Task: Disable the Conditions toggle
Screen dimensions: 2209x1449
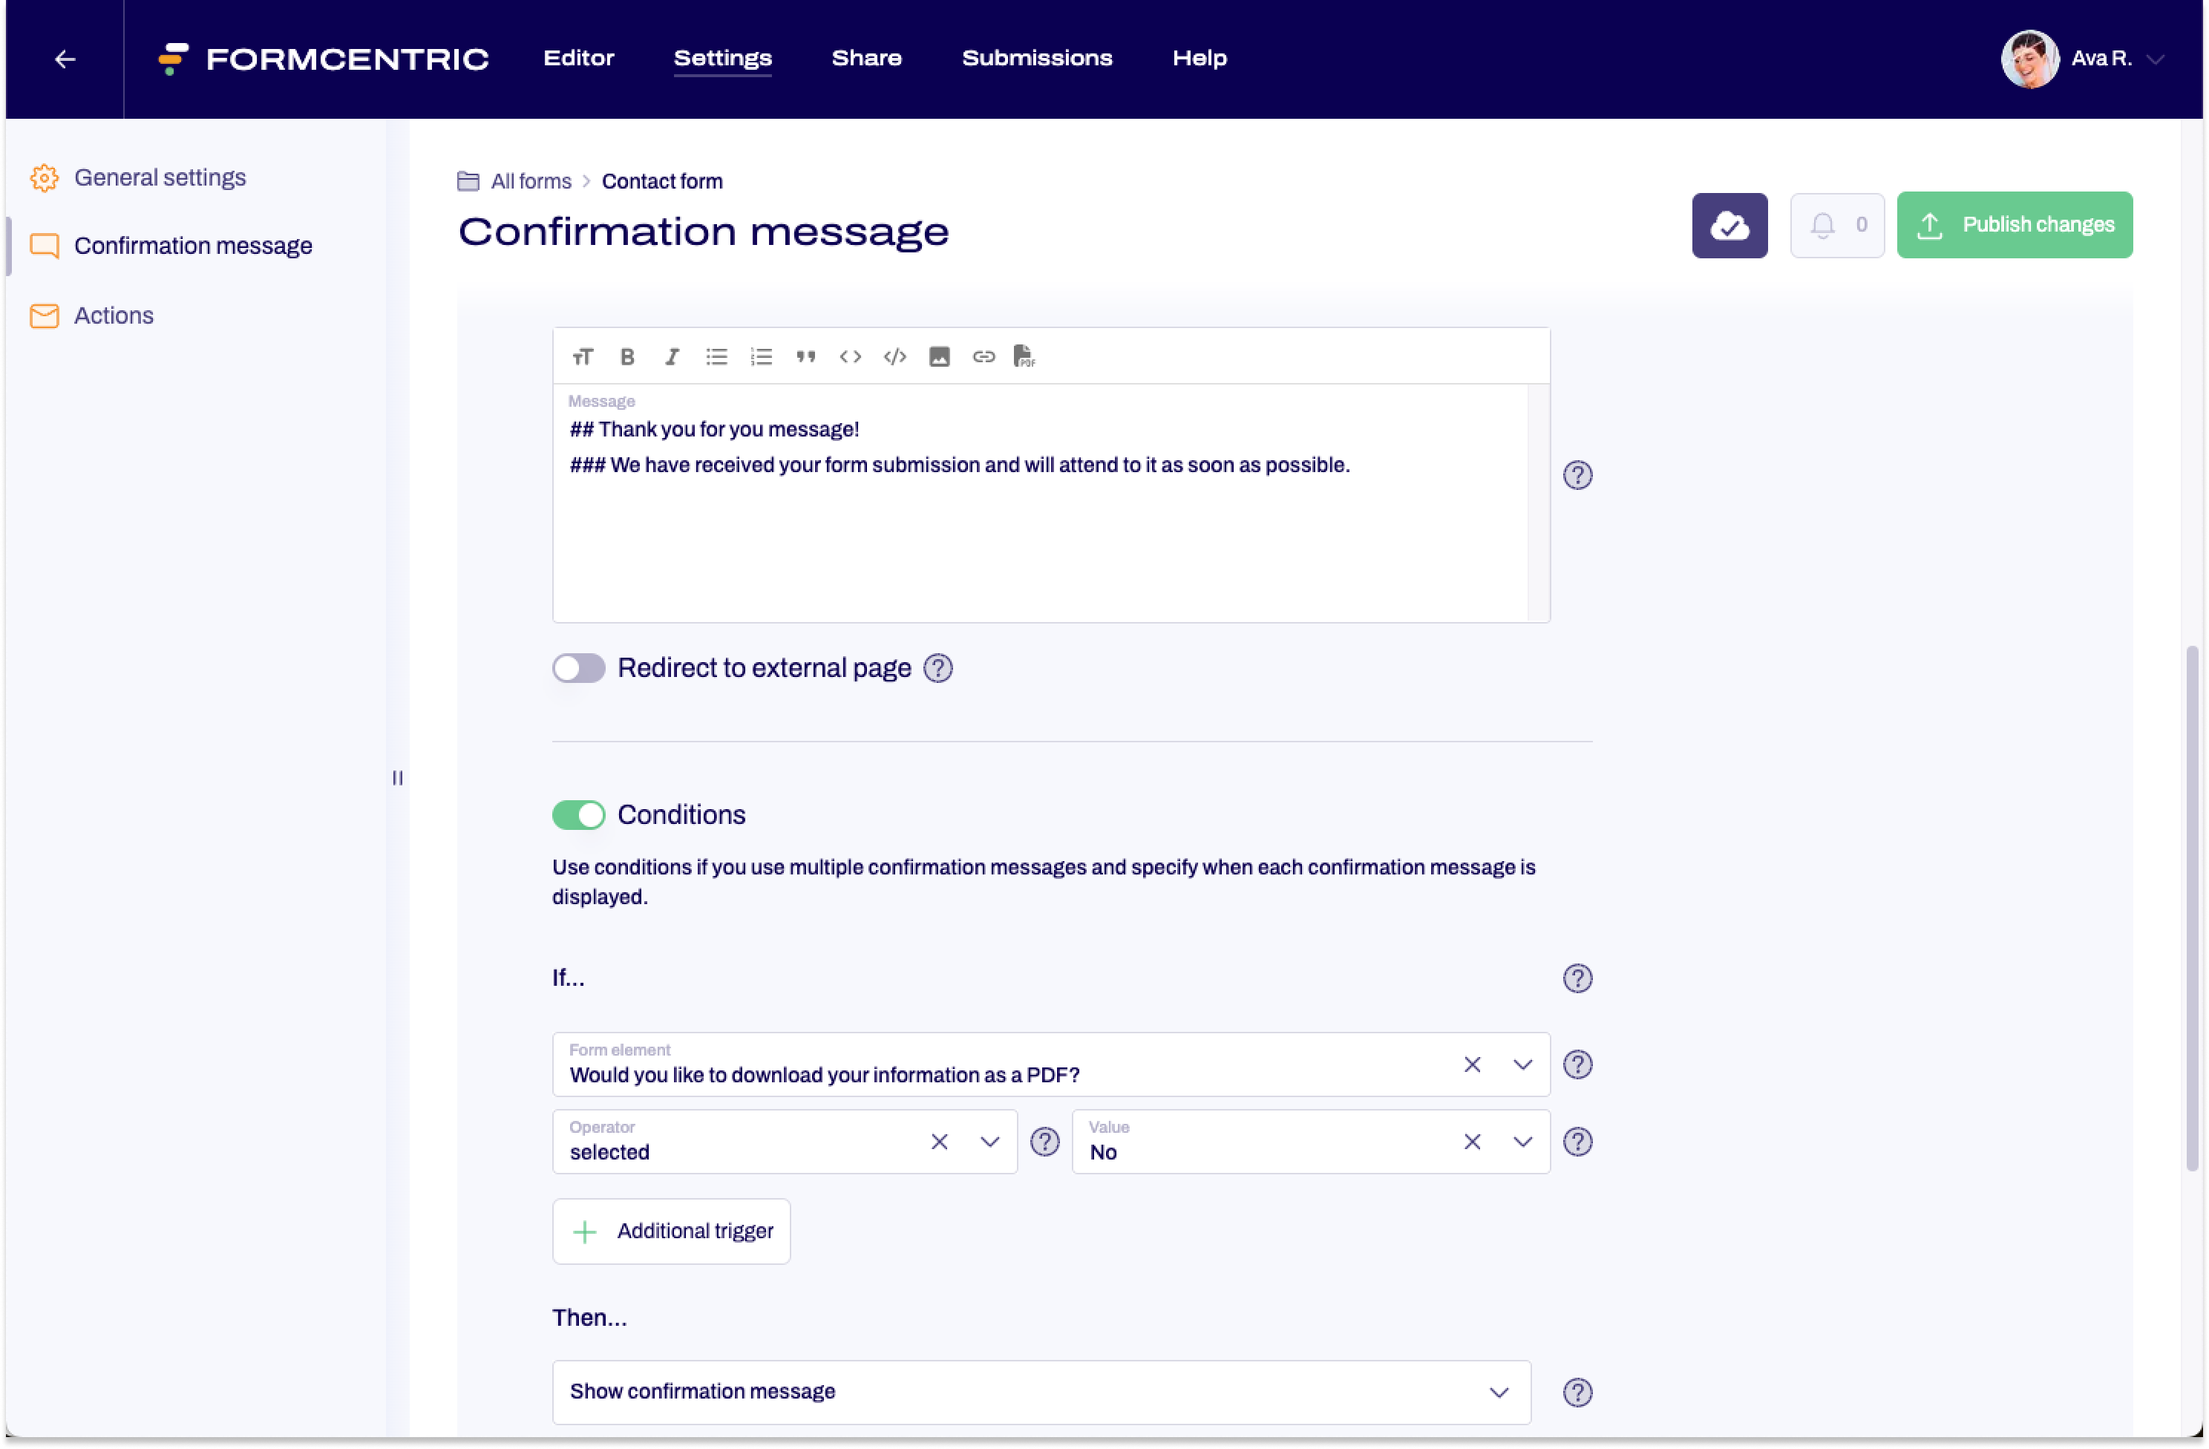Action: click(578, 814)
